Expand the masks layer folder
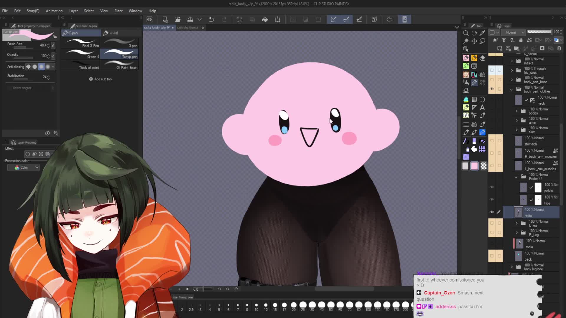 click(x=512, y=61)
